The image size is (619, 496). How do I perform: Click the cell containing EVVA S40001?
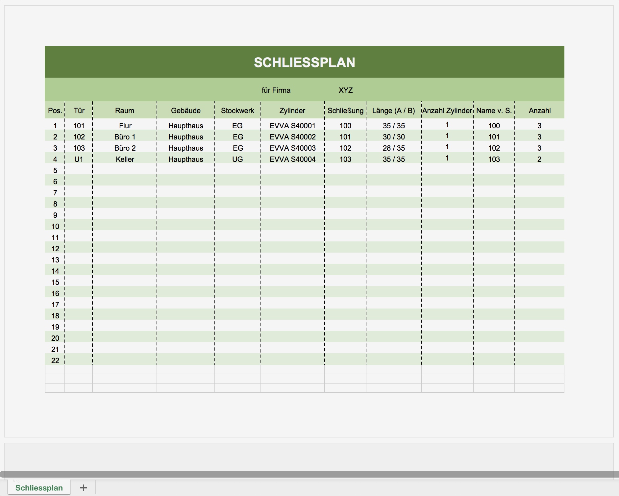pos(292,125)
